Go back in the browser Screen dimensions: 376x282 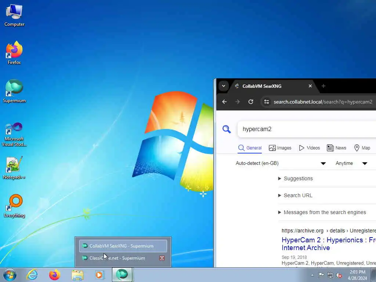[224, 102]
